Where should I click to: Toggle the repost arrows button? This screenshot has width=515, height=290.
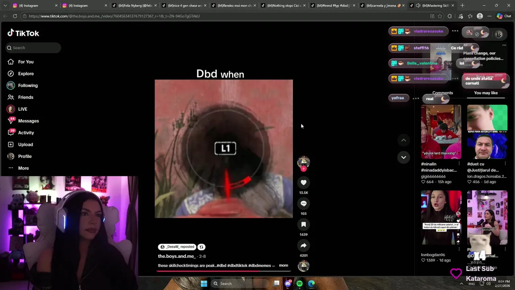coord(201,247)
